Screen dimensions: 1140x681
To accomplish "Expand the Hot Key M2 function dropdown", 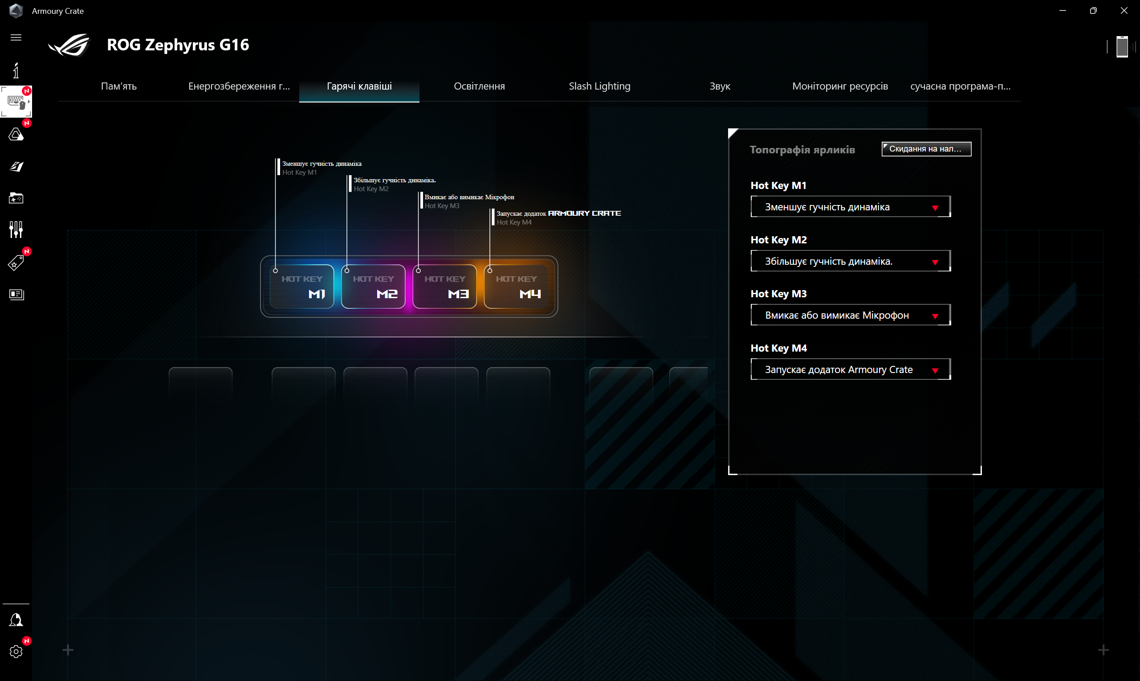I will [x=850, y=261].
